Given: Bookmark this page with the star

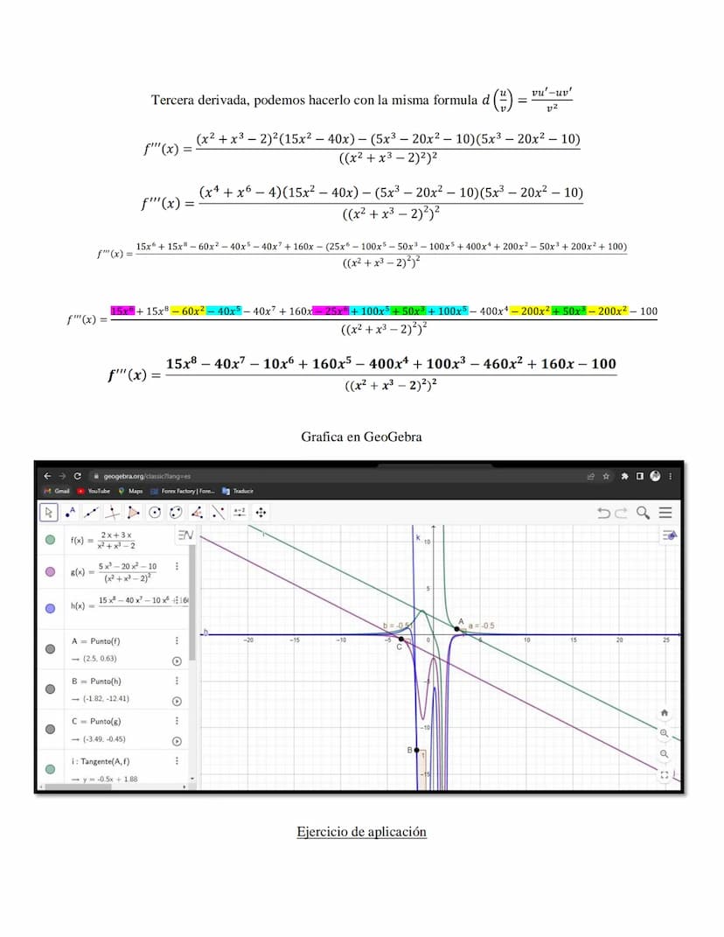Looking at the screenshot, I should click(x=606, y=476).
